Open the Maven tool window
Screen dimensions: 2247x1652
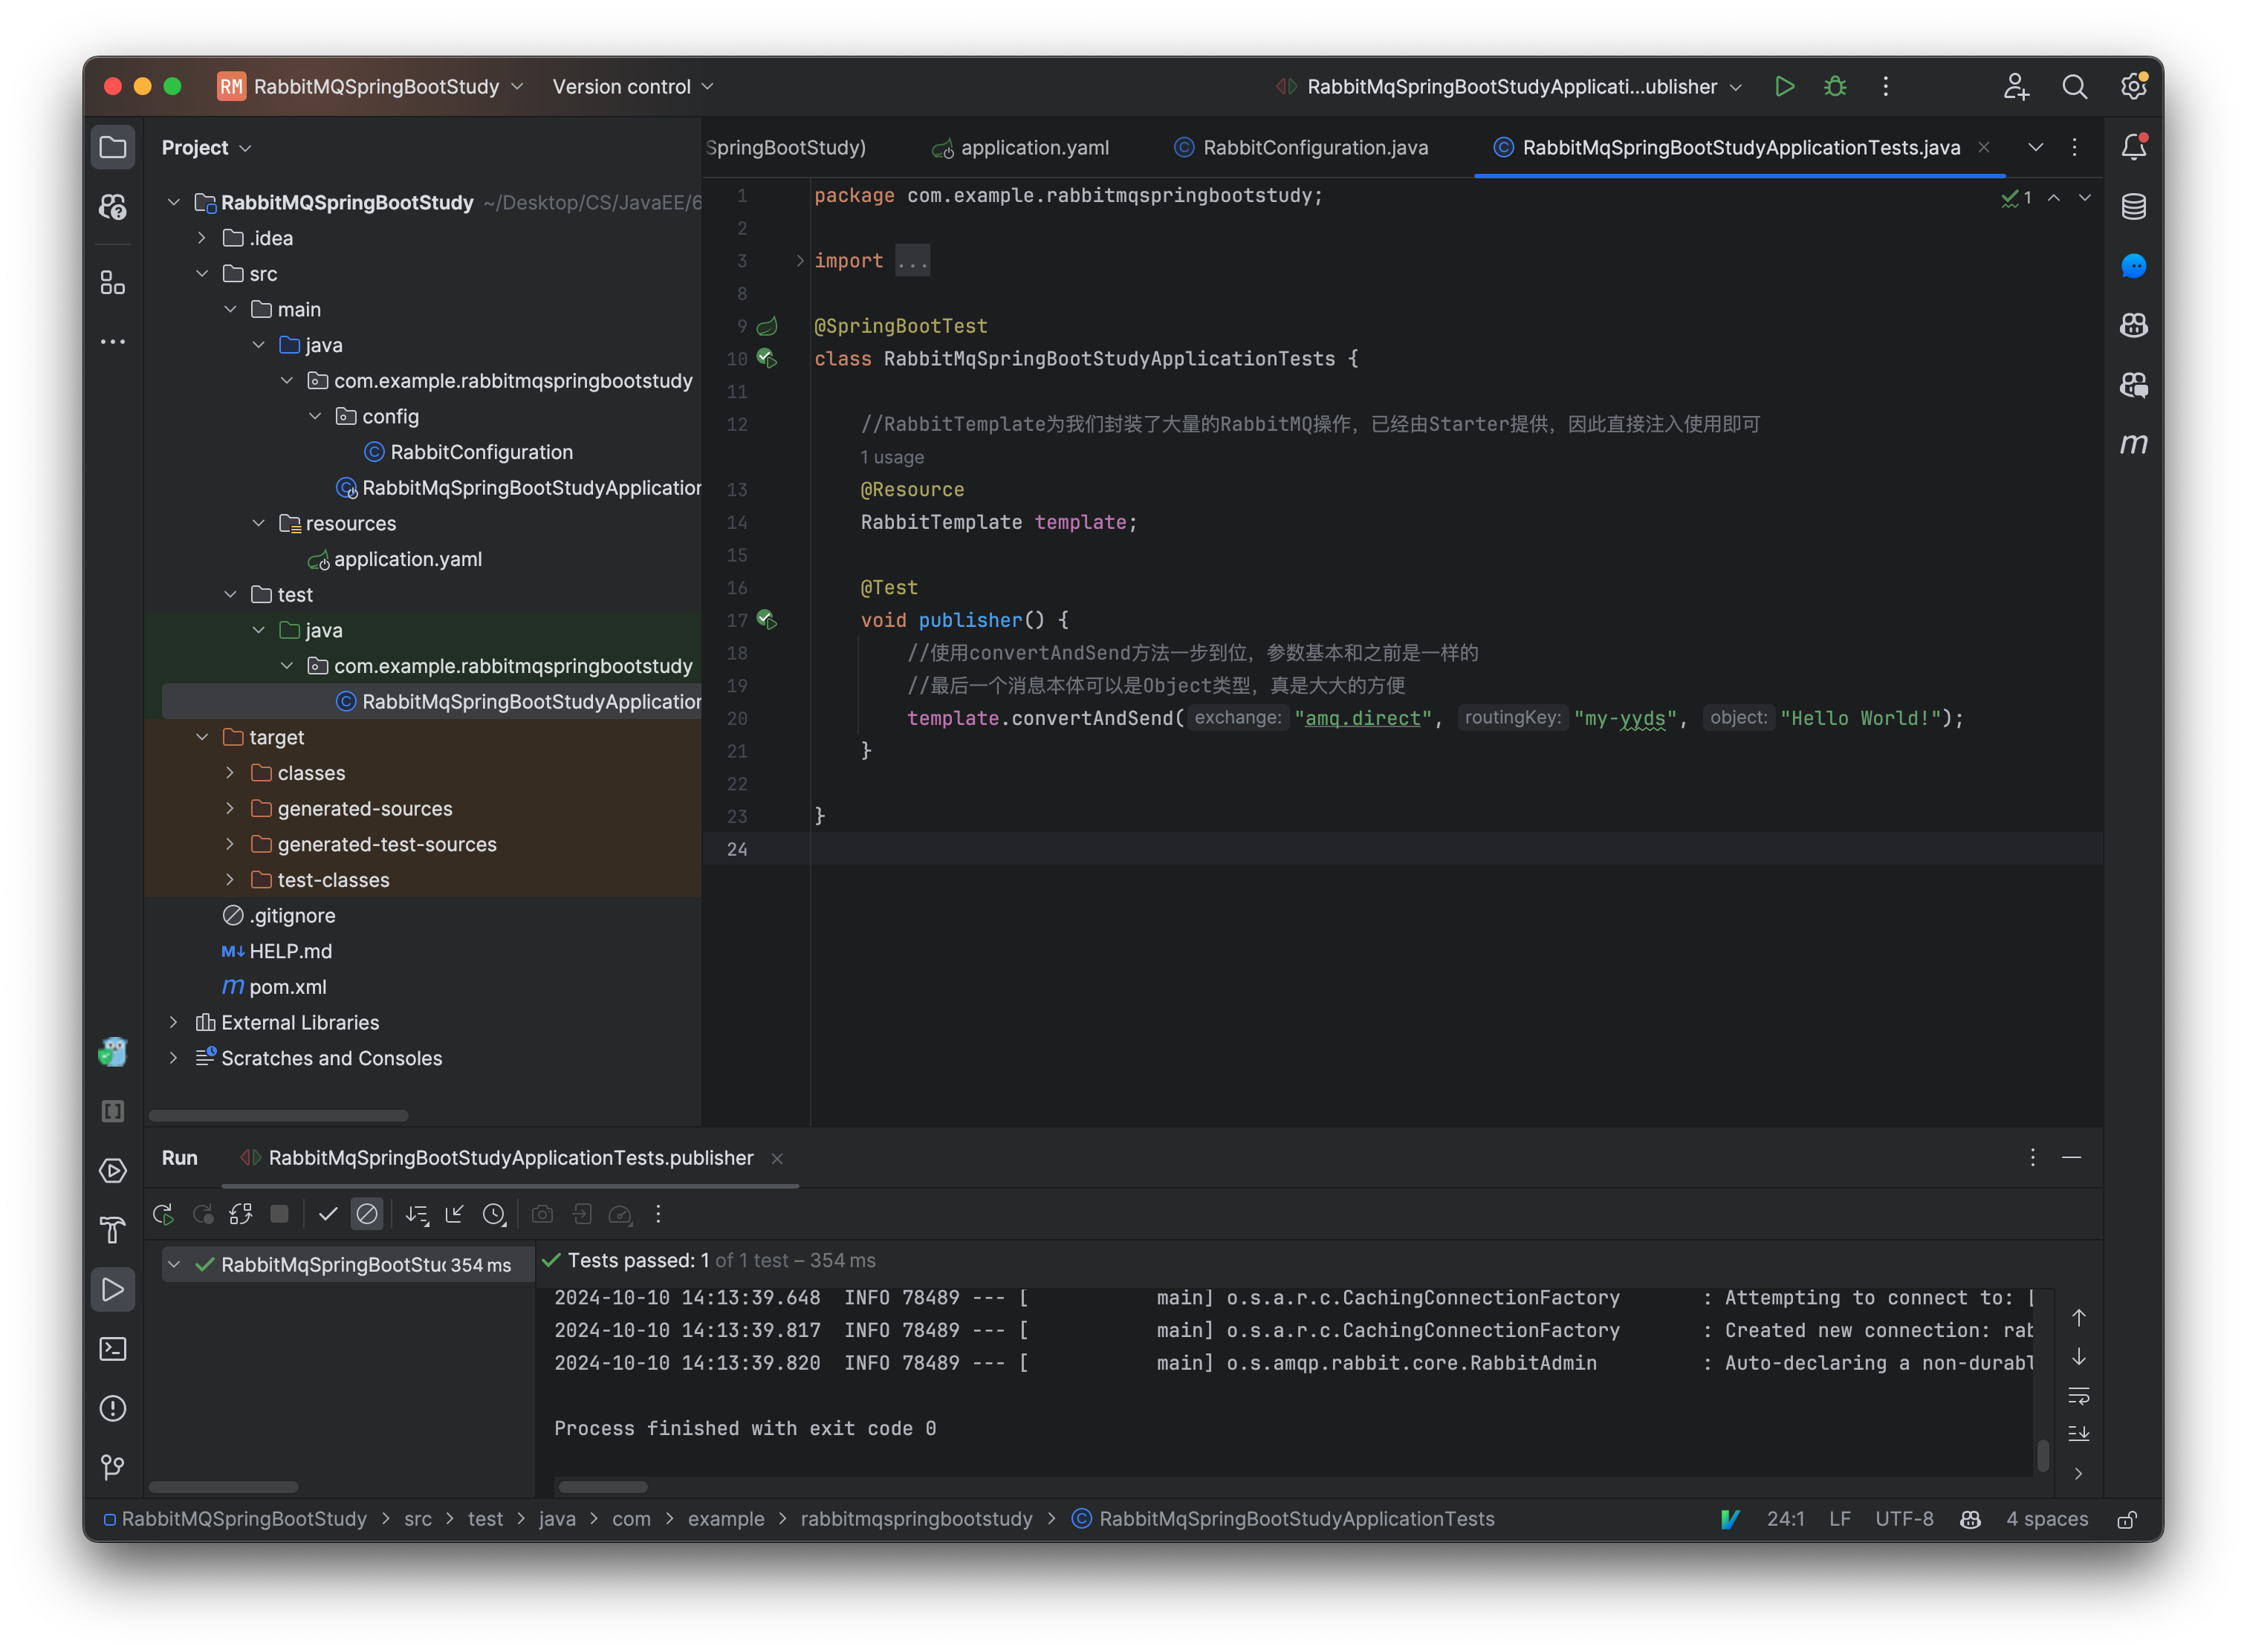tap(2133, 444)
